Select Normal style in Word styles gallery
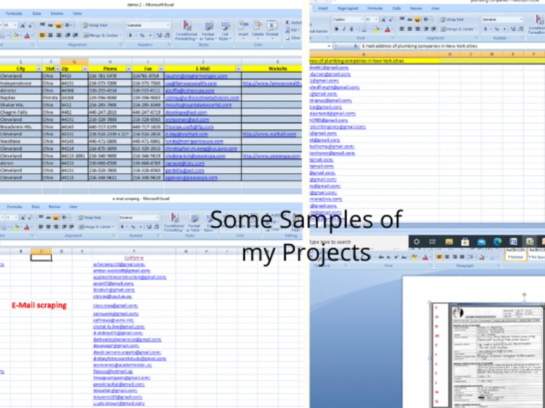 [516, 254]
